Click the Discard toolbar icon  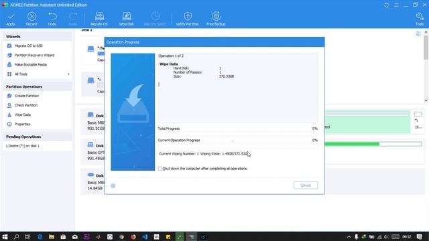click(x=32, y=16)
